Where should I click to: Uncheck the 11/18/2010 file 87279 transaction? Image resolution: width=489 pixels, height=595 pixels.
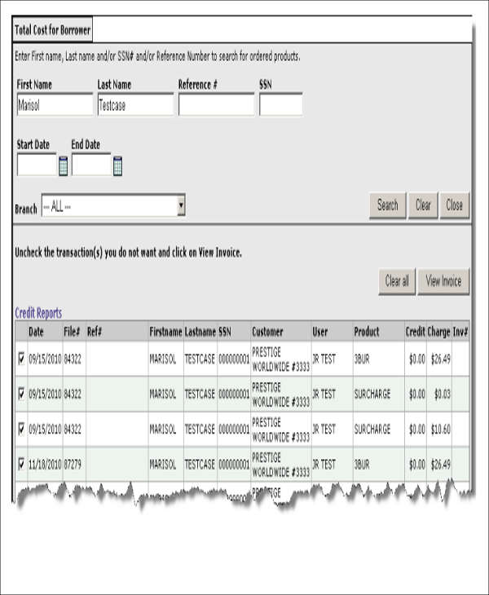21,464
